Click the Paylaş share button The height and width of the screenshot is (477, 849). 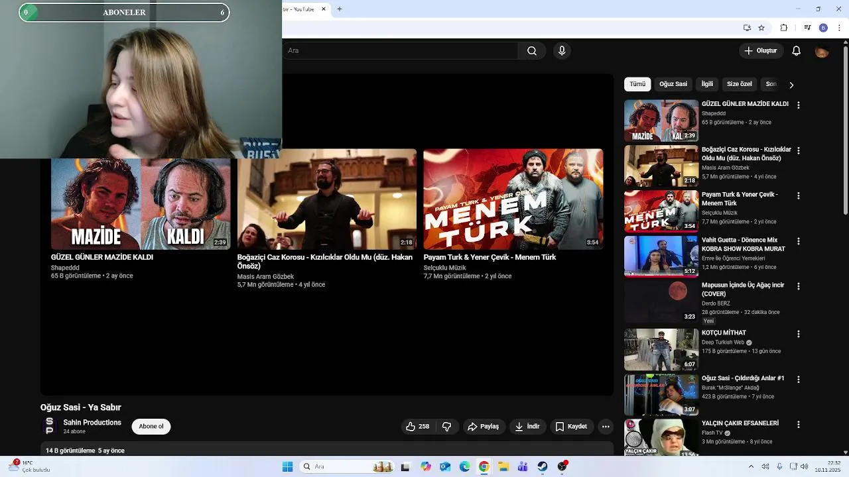[x=484, y=427]
